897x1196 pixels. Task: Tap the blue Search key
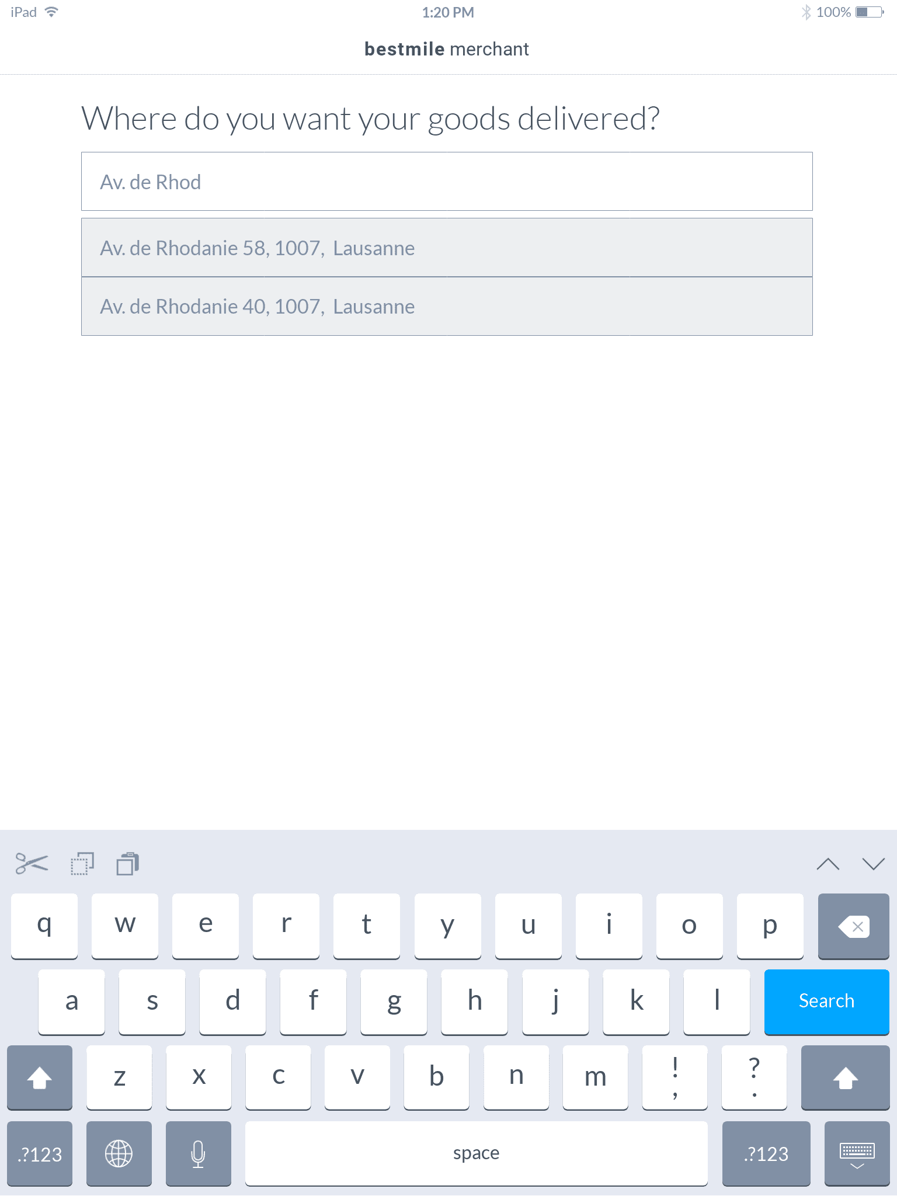826,1001
